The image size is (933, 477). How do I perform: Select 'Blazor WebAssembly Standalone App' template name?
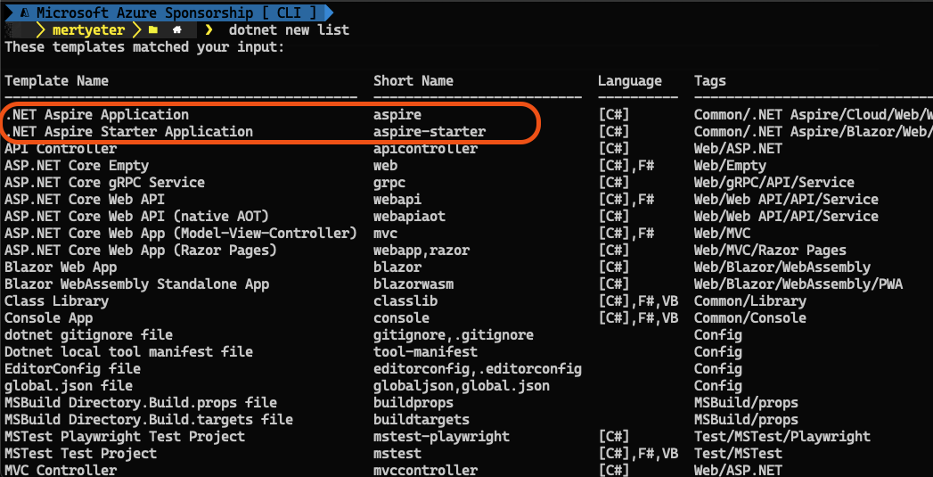137,284
